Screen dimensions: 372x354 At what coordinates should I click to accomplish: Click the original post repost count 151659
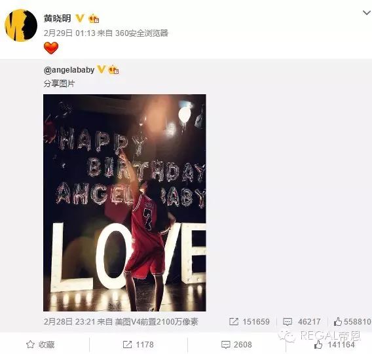point(250,322)
